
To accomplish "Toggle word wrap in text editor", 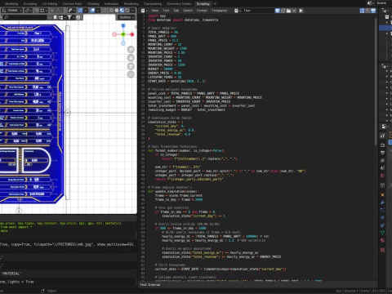I will click(x=367, y=11).
